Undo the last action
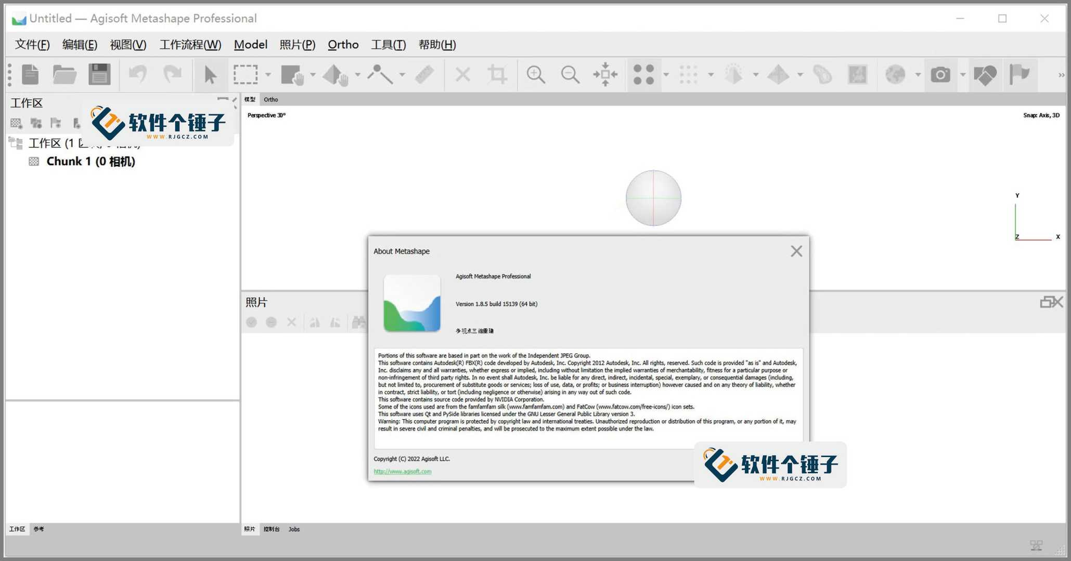The height and width of the screenshot is (561, 1071). click(138, 75)
